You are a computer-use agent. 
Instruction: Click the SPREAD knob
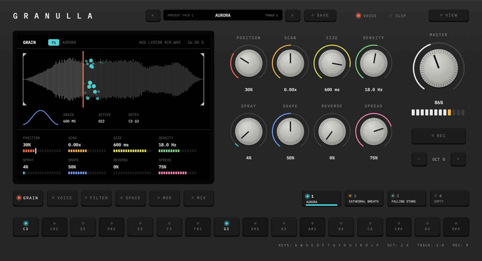[x=374, y=132]
